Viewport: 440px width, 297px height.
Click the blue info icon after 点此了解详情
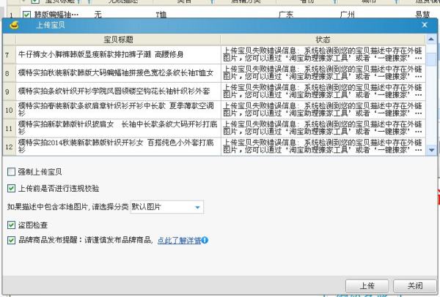point(205,240)
